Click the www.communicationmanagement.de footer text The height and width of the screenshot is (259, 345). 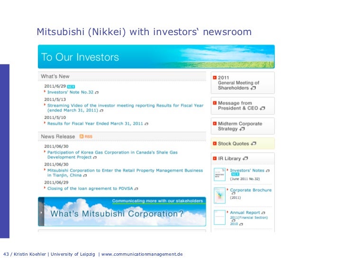tap(142, 254)
